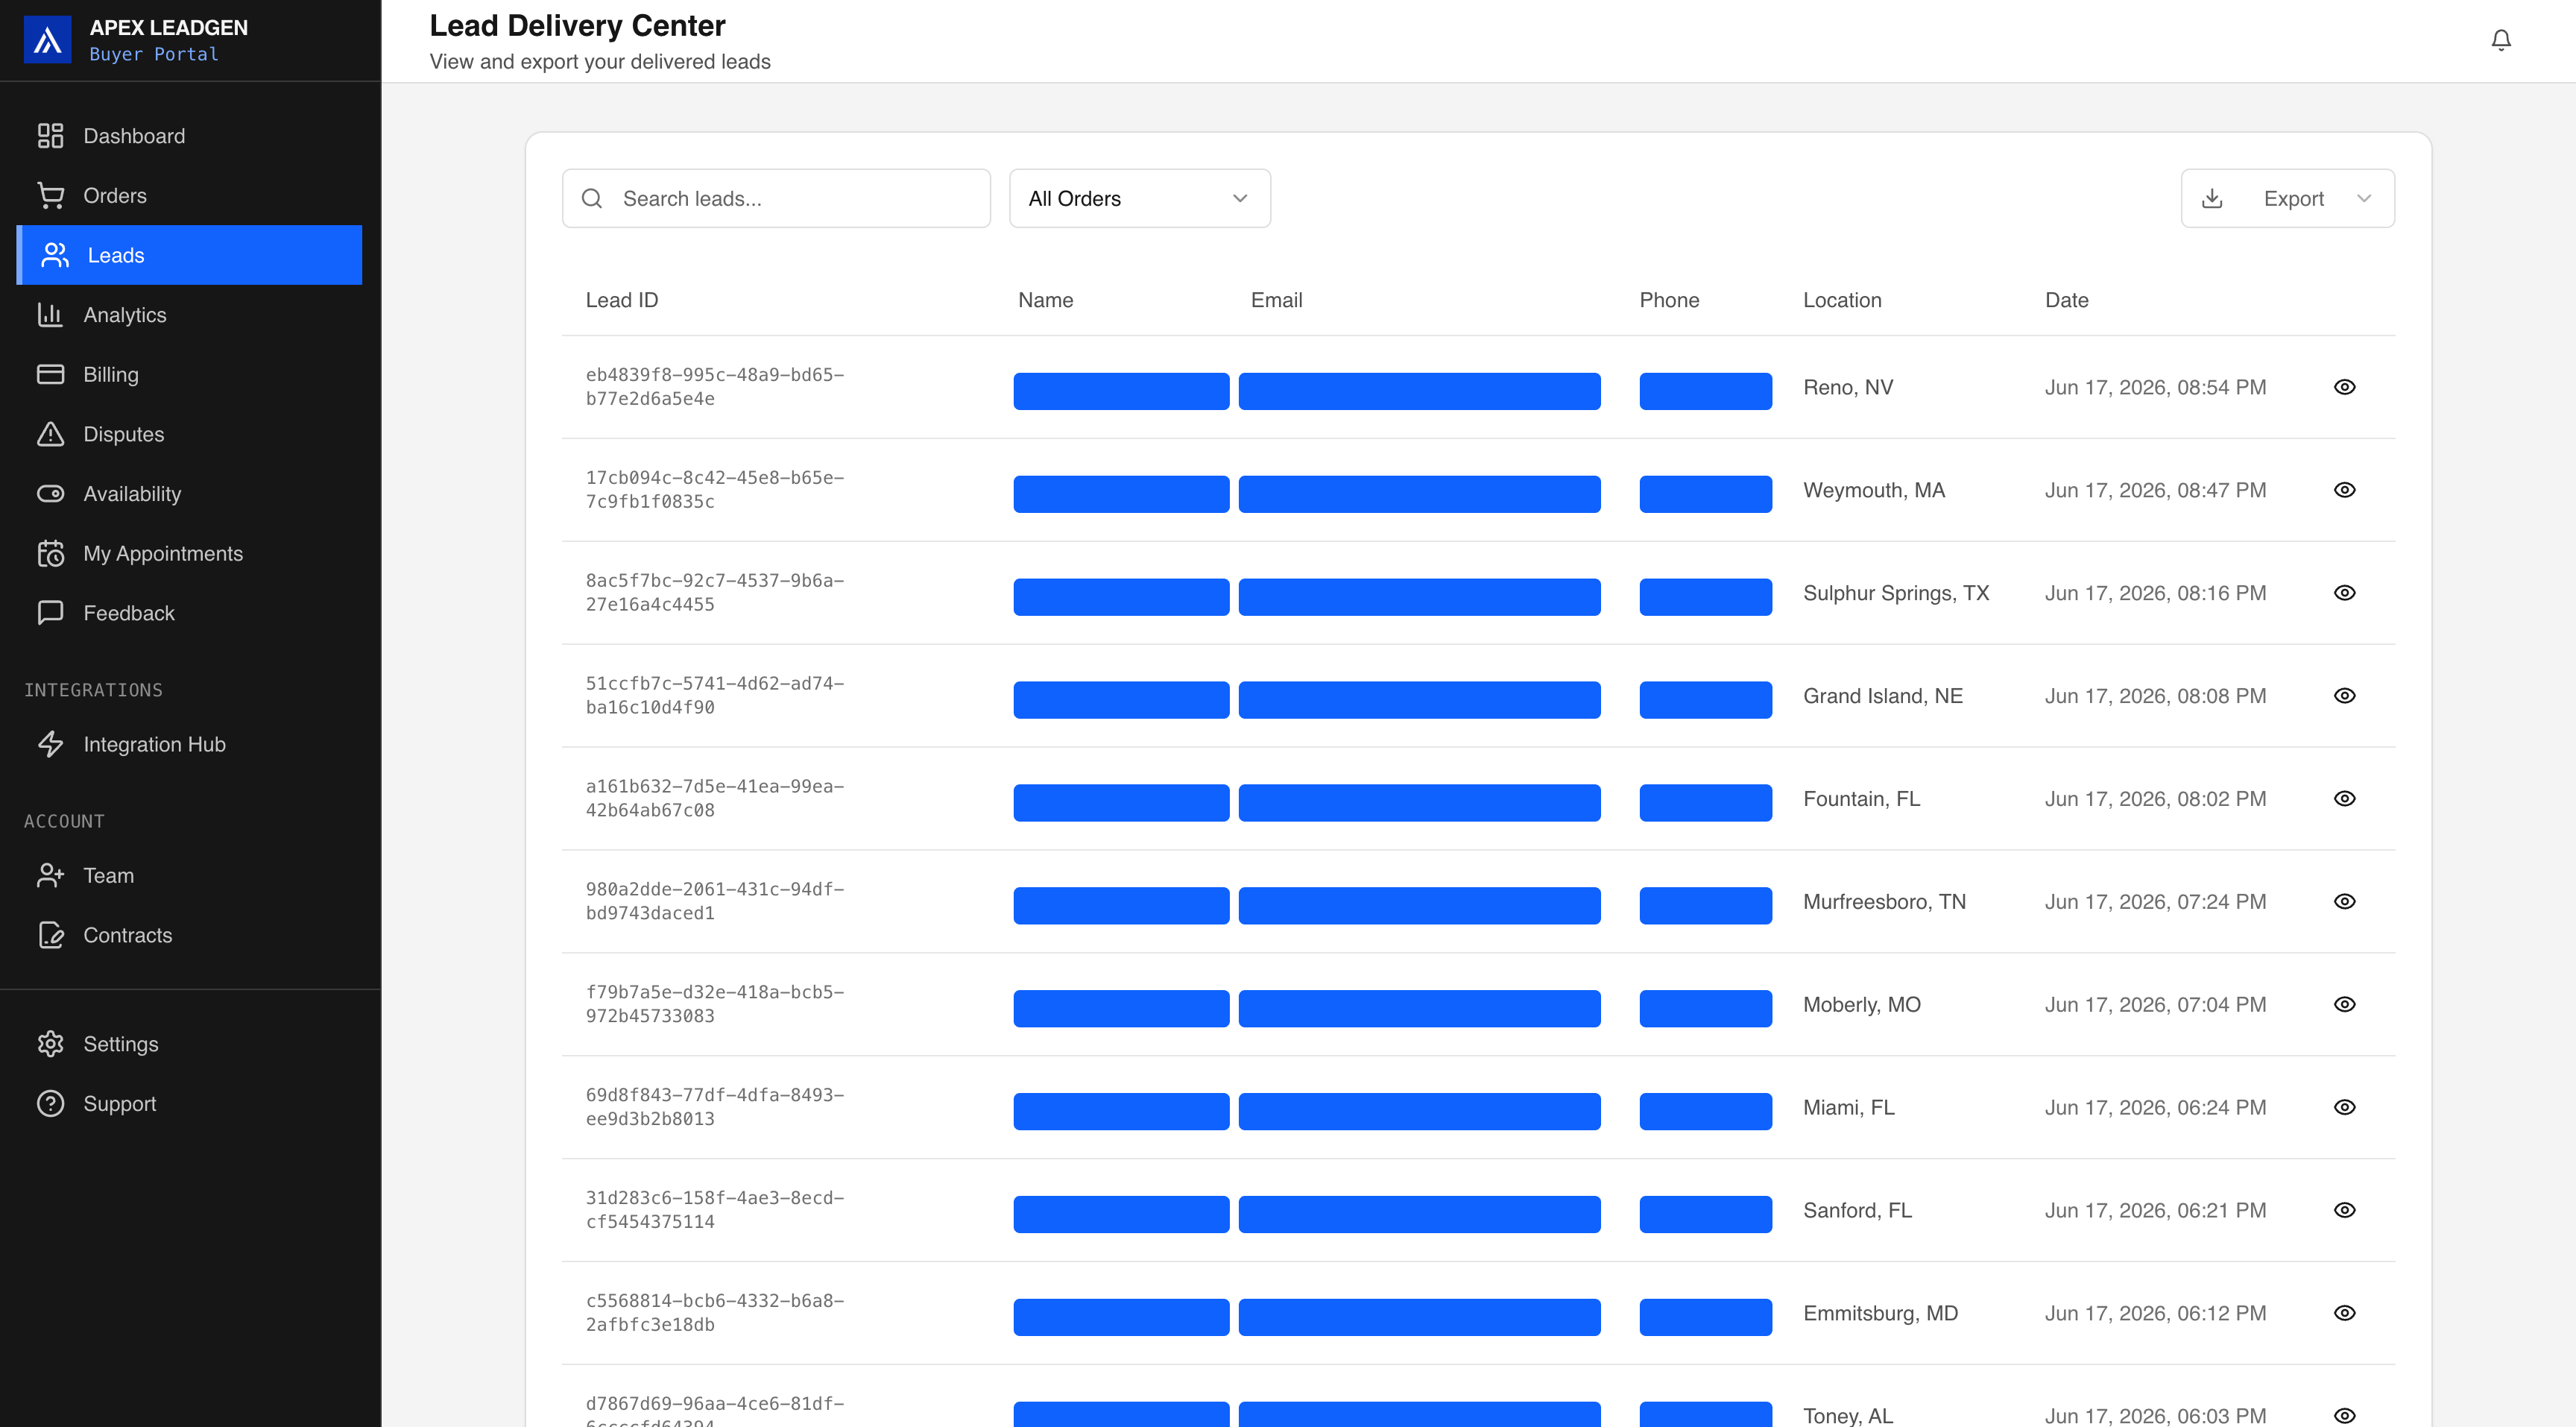Open the Support page
The height and width of the screenshot is (1427, 2576).
point(189,1103)
